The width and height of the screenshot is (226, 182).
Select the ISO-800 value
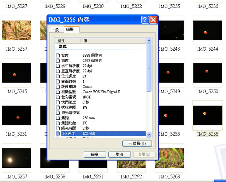coord(89,133)
